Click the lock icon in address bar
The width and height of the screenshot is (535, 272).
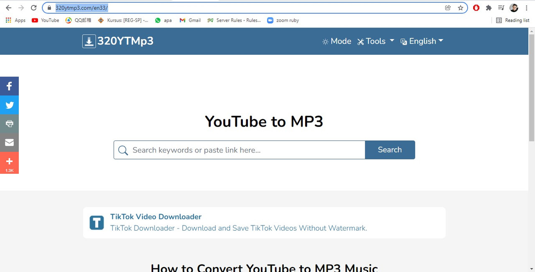(x=49, y=8)
